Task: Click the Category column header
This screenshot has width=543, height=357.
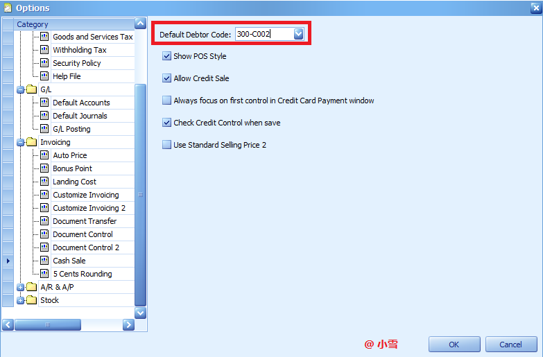Action: [74, 24]
